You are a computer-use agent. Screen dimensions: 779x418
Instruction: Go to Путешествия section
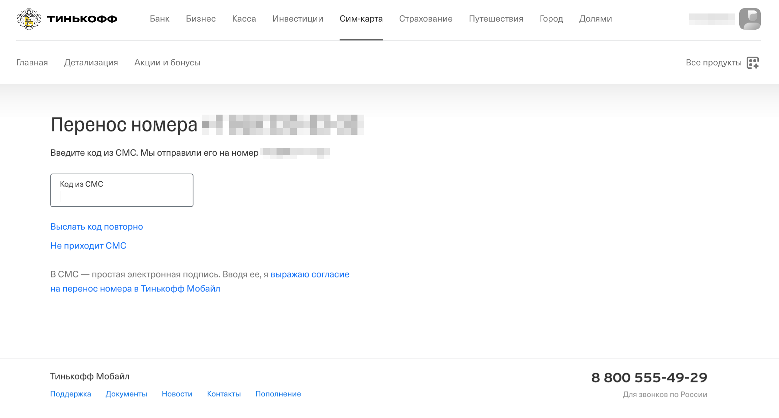click(496, 19)
